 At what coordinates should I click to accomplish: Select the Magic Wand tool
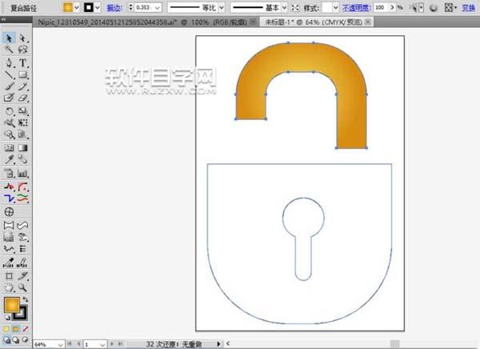click(9, 49)
